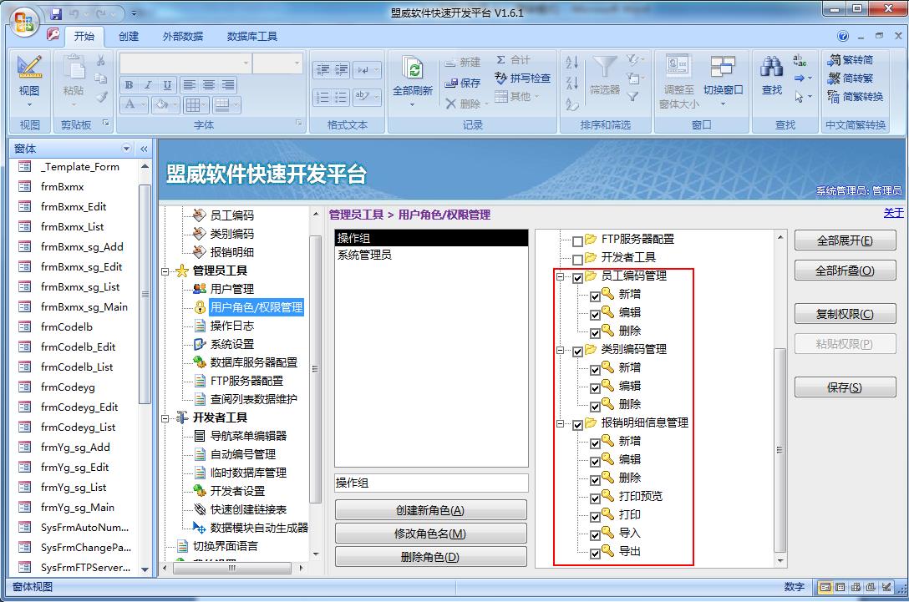Click the 创建新角色(A) button

click(430, 511)
